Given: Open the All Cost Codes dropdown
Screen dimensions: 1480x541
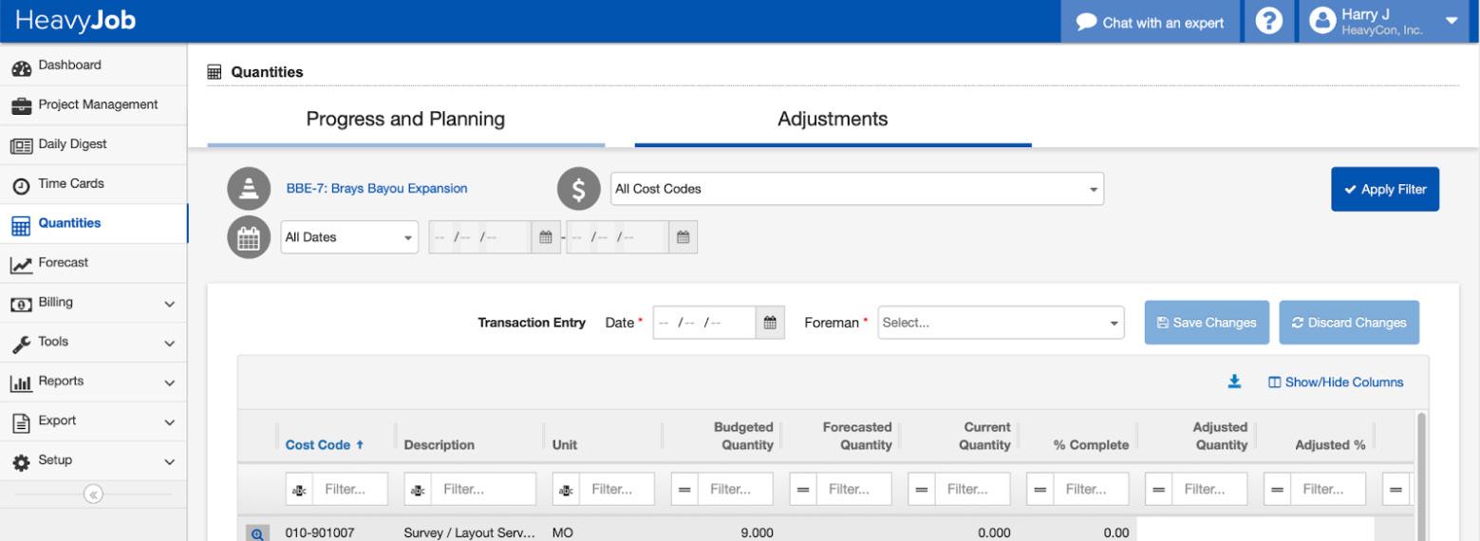Looking at the screenshot, I should click(x=857, y=189).
